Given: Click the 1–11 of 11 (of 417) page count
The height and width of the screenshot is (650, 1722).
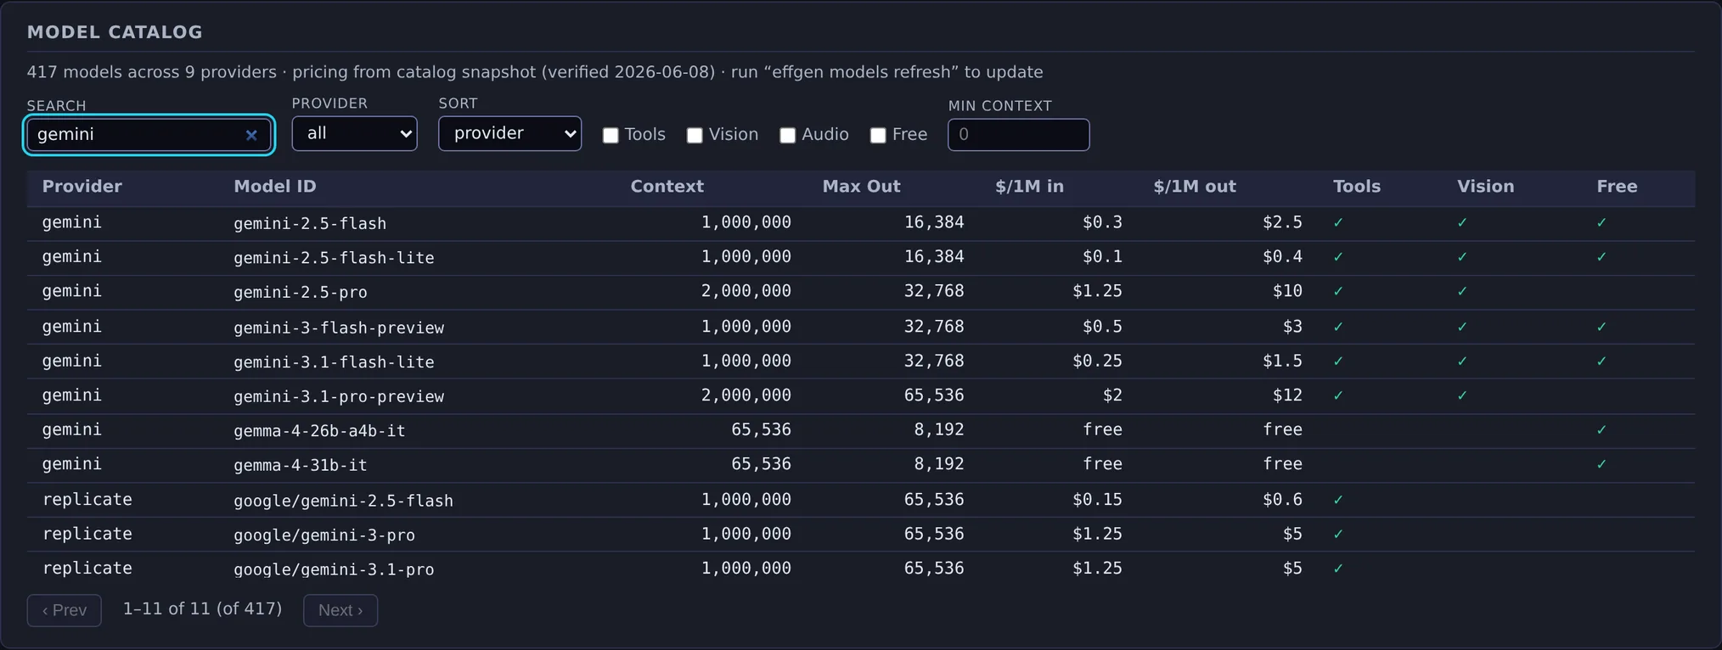Looking at the screenshot, I should pyautogui.click(x=202, y=609).
